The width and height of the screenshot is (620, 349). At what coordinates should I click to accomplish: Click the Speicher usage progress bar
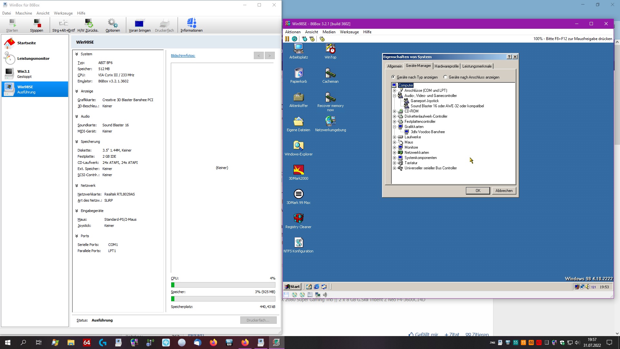pyautogui.click(x=223, y=299)
